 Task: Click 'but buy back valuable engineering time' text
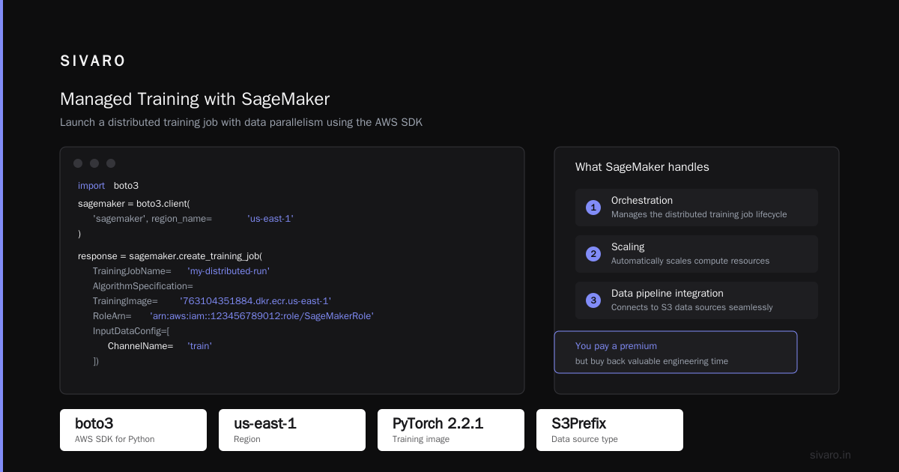[x=652, y=361]
